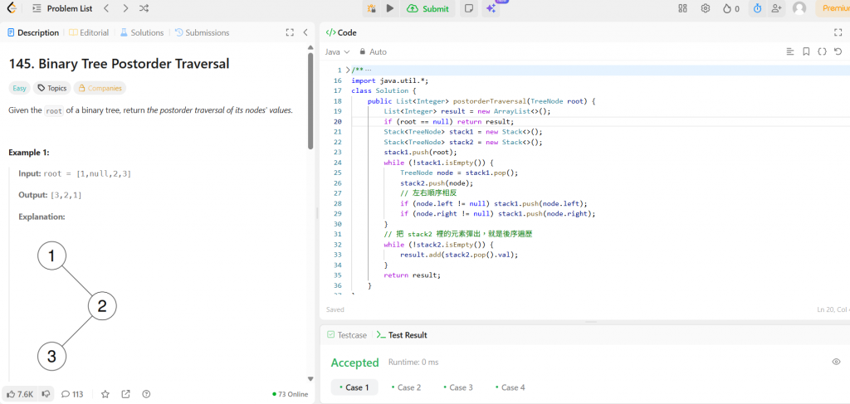The image size is (850, 404).
Task: Select Case 4 result
Action: [x=510, y=387]
